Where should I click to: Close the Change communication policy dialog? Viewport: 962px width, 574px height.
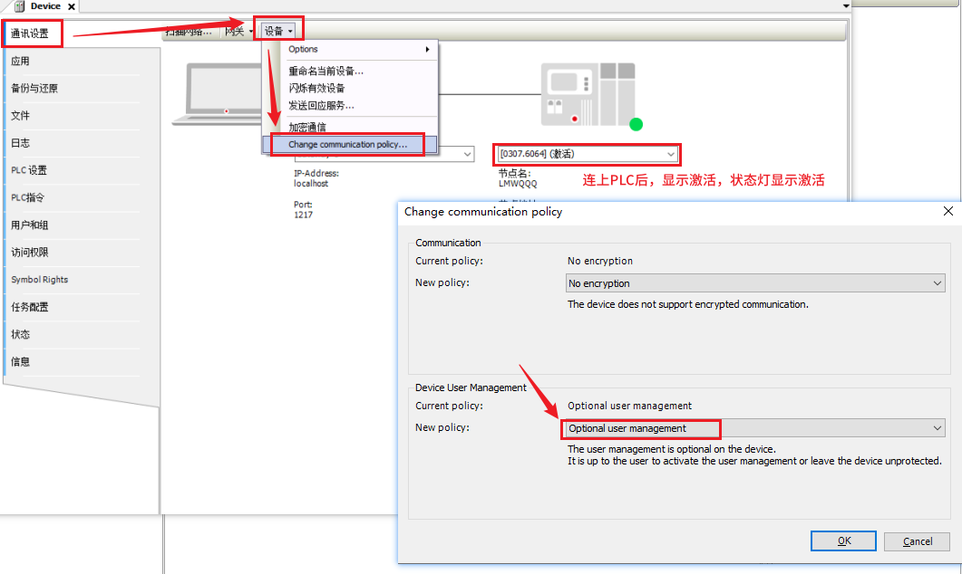tap(947, 211)
